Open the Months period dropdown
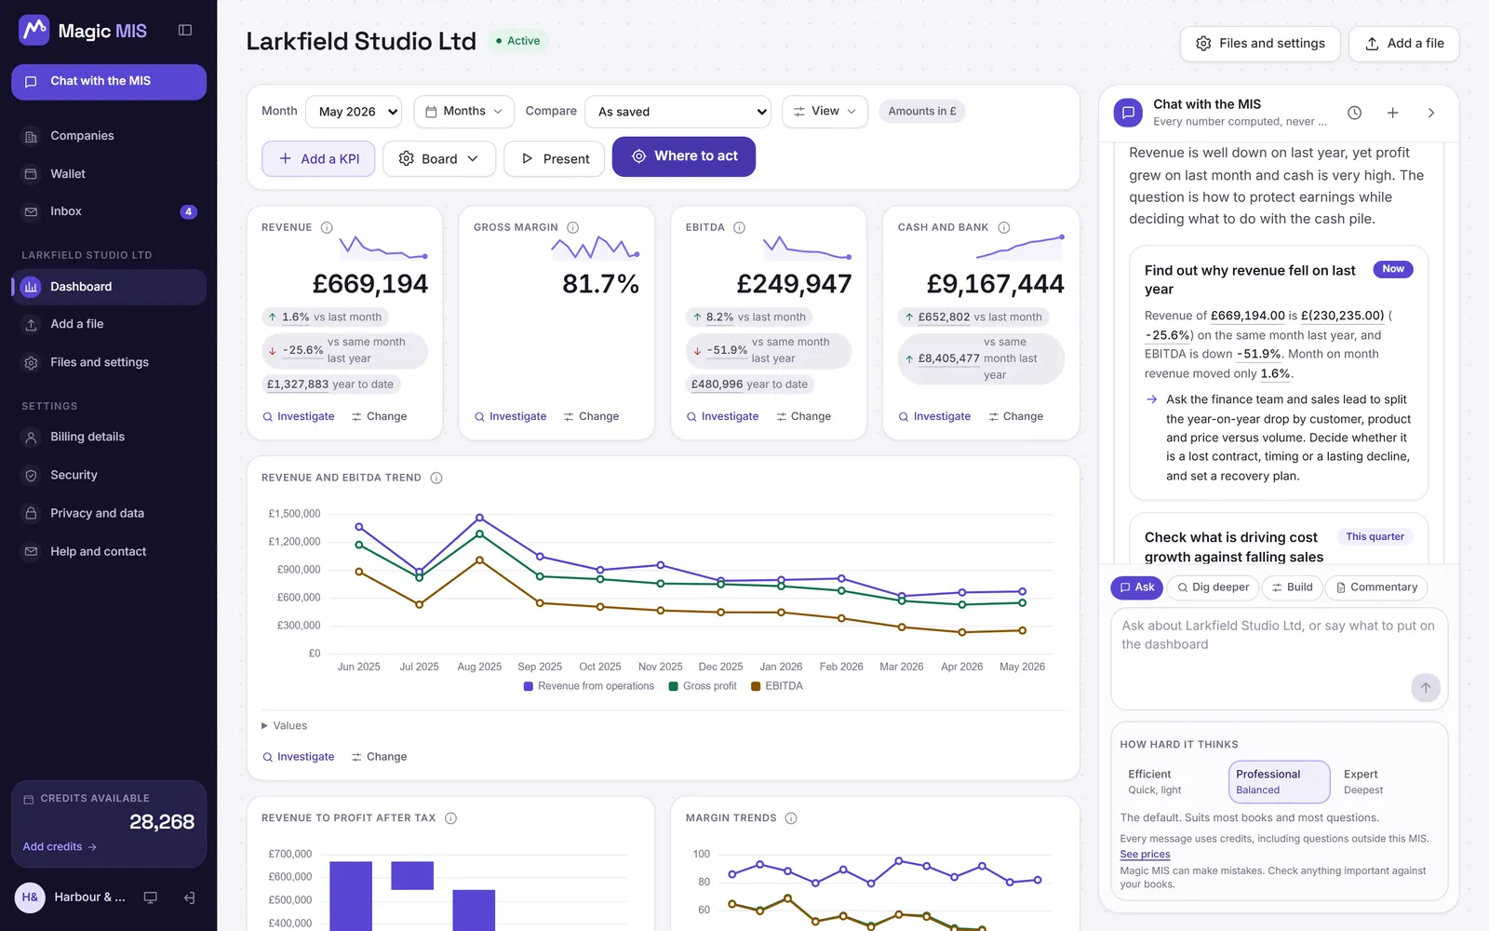This screenshot has height=931, width=1489. click(464, 112)
